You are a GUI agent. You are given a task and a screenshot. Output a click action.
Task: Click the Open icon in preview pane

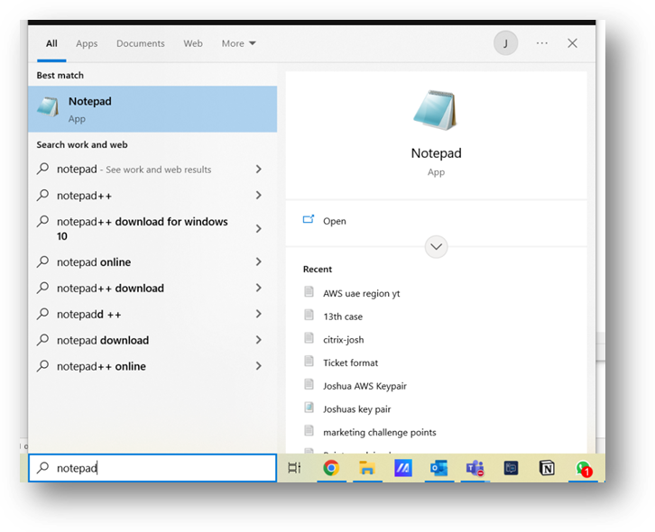pyautogui.click(x=309, y=219)
